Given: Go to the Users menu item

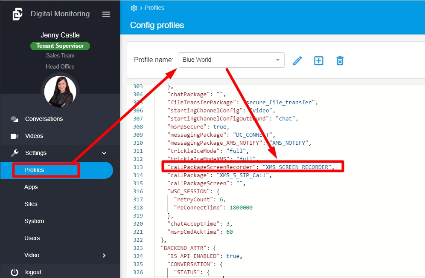Looking at the screenshot, I should [32, 238].
